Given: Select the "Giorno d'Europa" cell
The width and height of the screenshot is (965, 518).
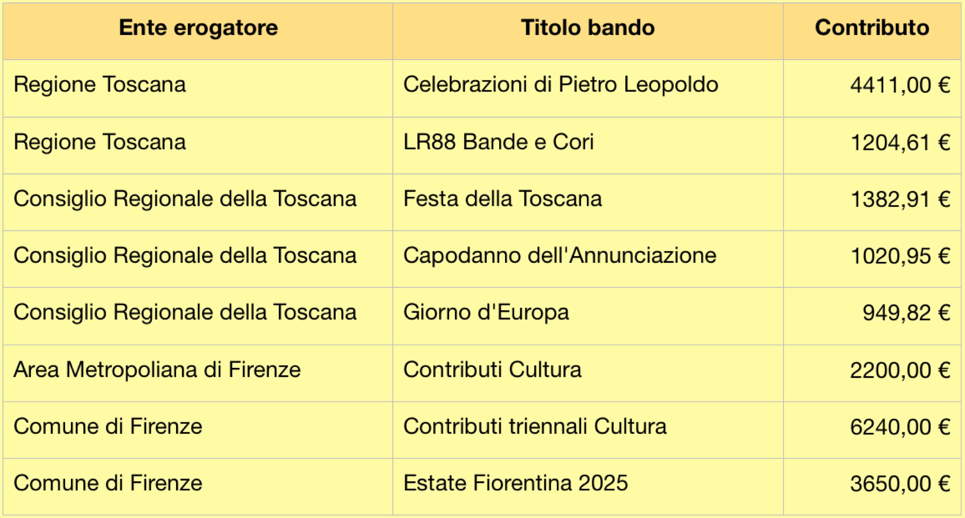Looking at the screenshot, I should [x=486, y=312].
